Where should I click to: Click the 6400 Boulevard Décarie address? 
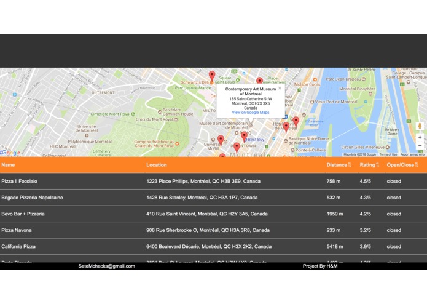(209, 247)
